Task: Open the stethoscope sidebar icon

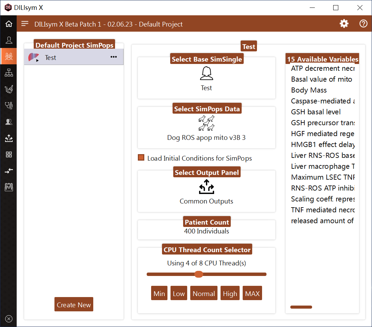Action: coord(9,105)
